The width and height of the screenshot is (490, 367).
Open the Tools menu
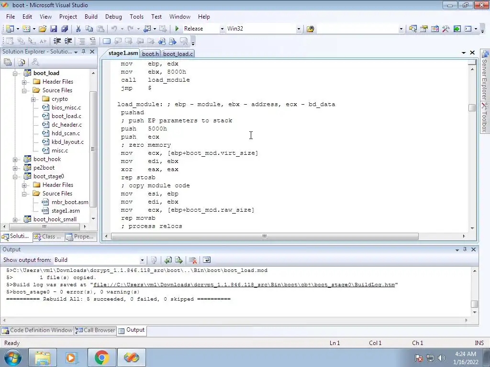[136, 17]
